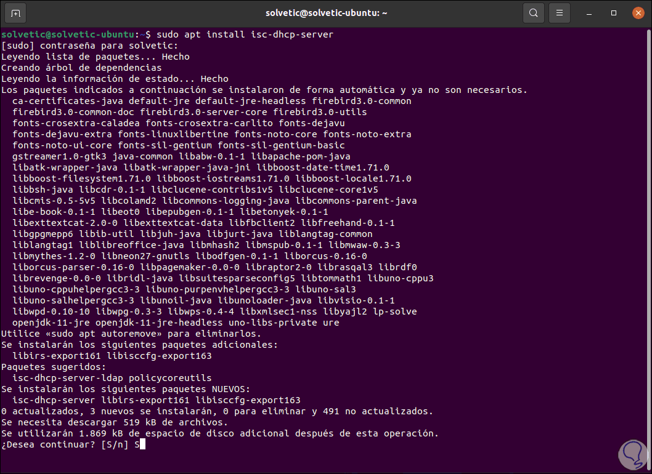Click the 'ca-certificates-java' package name
652x474 pixels.
pos(67,101)
